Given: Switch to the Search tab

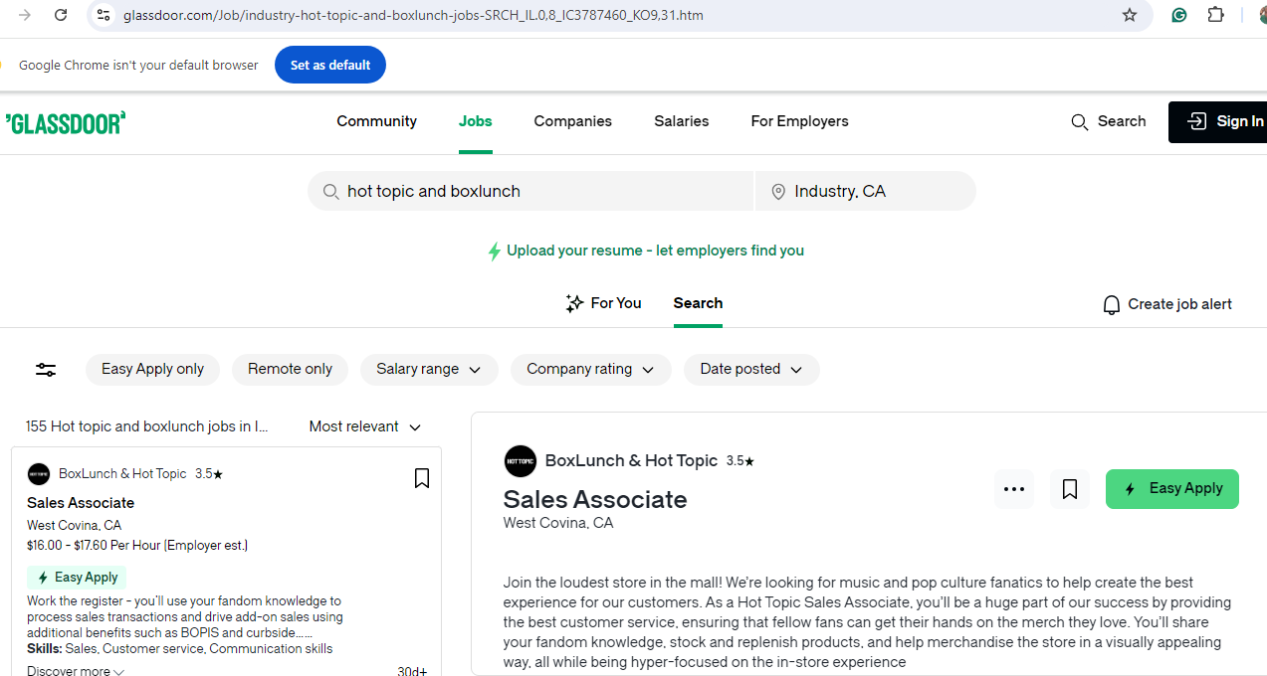Looking at the screenshot, I should click(697, 303).
